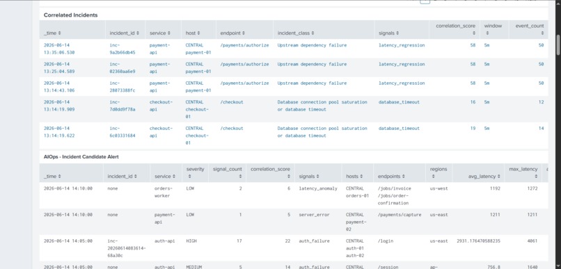Click correlation score 19
This screenshot has height=269, width=561.
473,129
